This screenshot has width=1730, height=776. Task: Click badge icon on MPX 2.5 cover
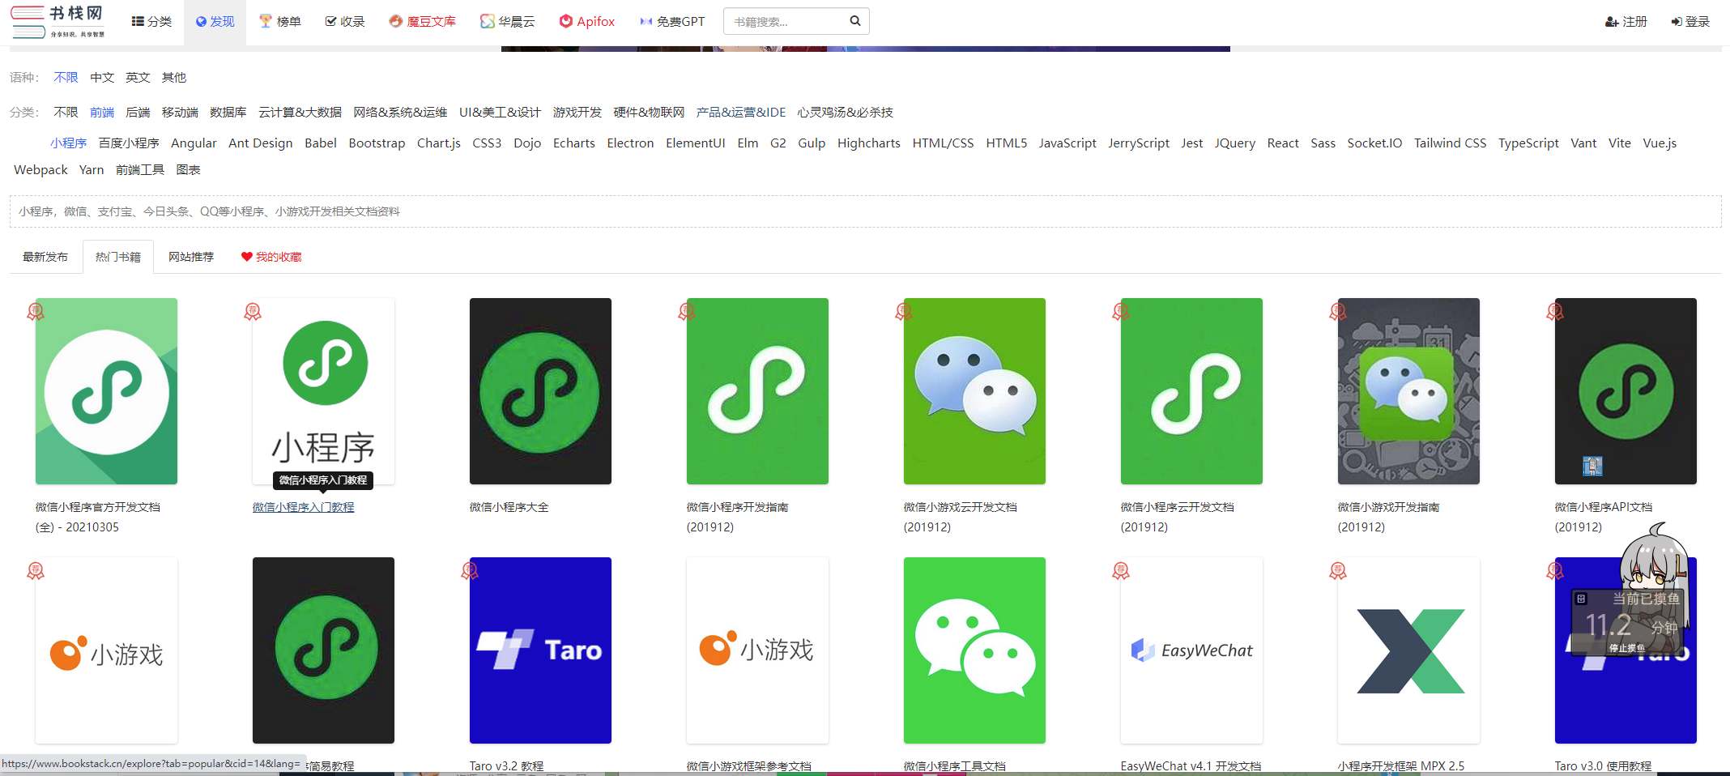click(x=1338, y=571)
